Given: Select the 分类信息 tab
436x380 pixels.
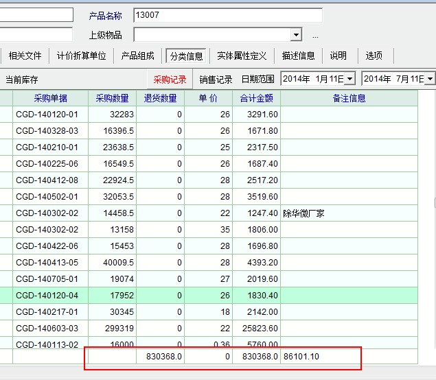Looking at the screenshot, I should pyautogui.click(x=187, y=56).
